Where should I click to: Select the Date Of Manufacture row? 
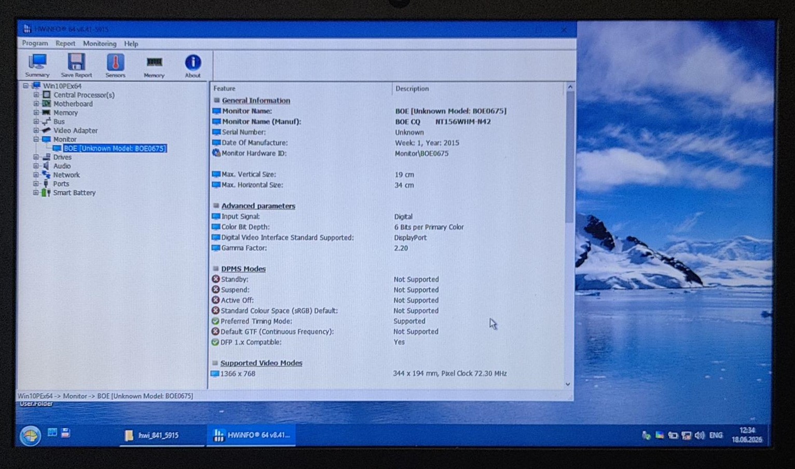pyautogui.click(x=387, y=143)
